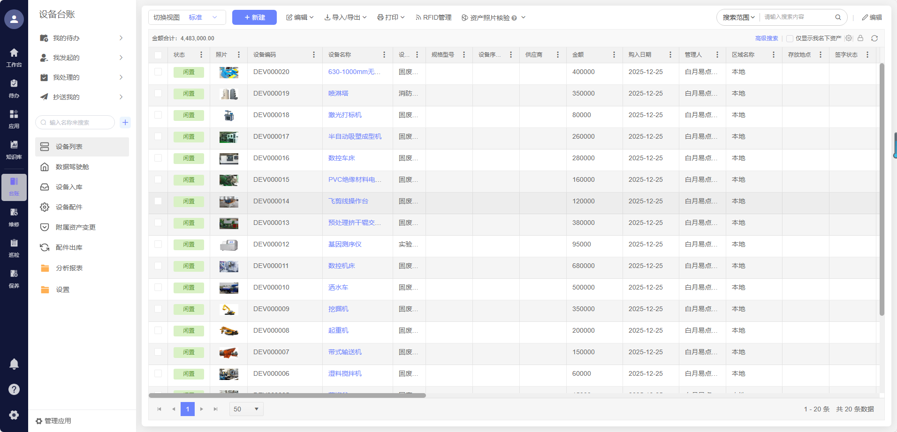Viewport: 897px width, 432px height.
Task: Click the plus icon beside name search
Action: click(125, 122)
